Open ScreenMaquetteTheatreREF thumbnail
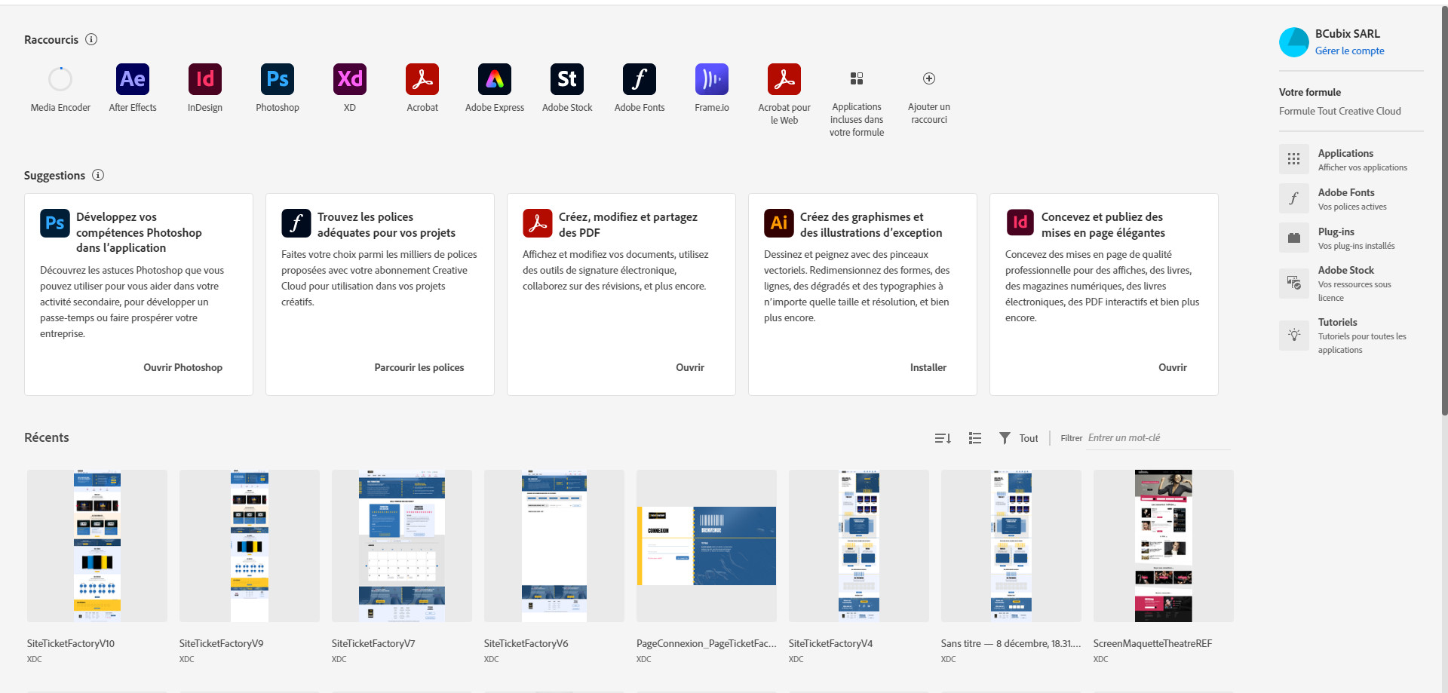The width and height of the screenshot is (1448, 693). coord(1164,546)
